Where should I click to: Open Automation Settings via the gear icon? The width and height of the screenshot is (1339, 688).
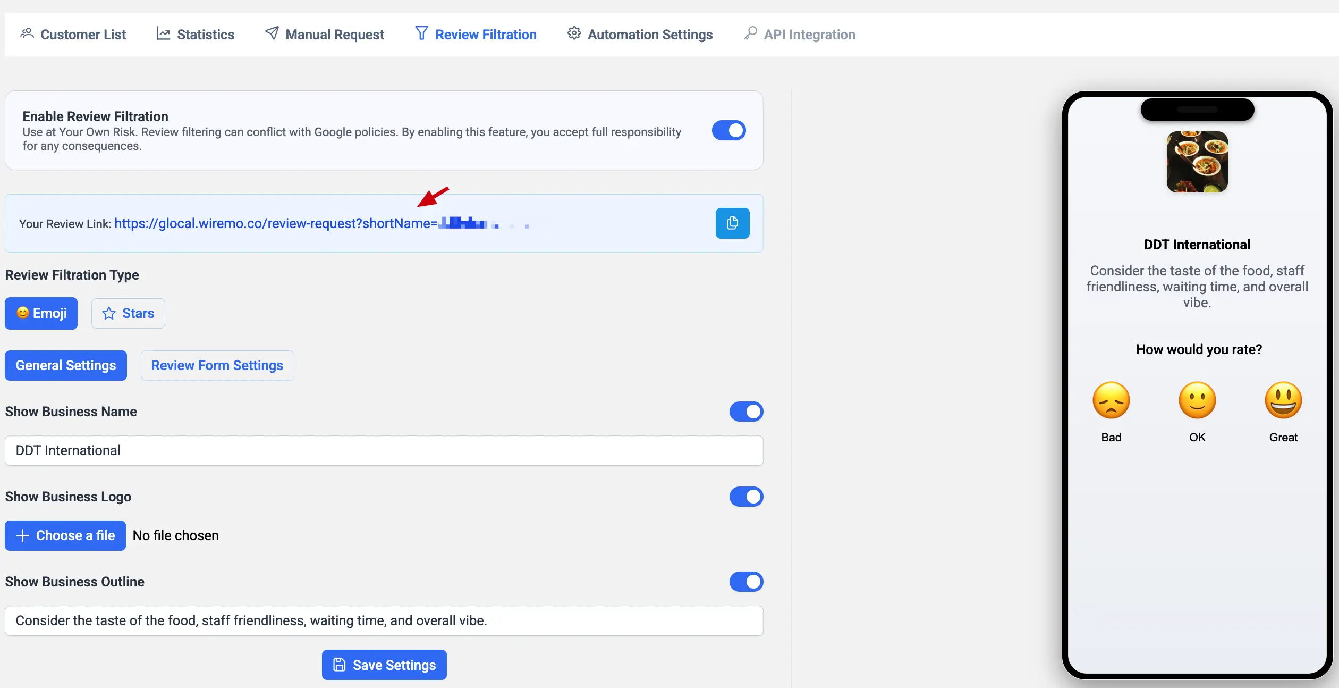(574, 33)
